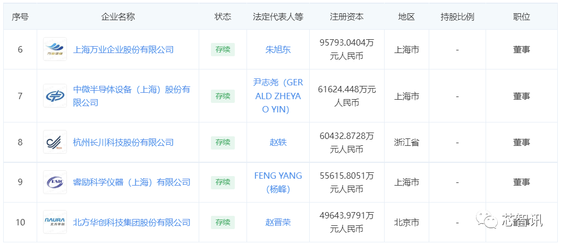The image size is (561, 245).
Task: Select the 持股比例 column header
Action: coord(457,17)
